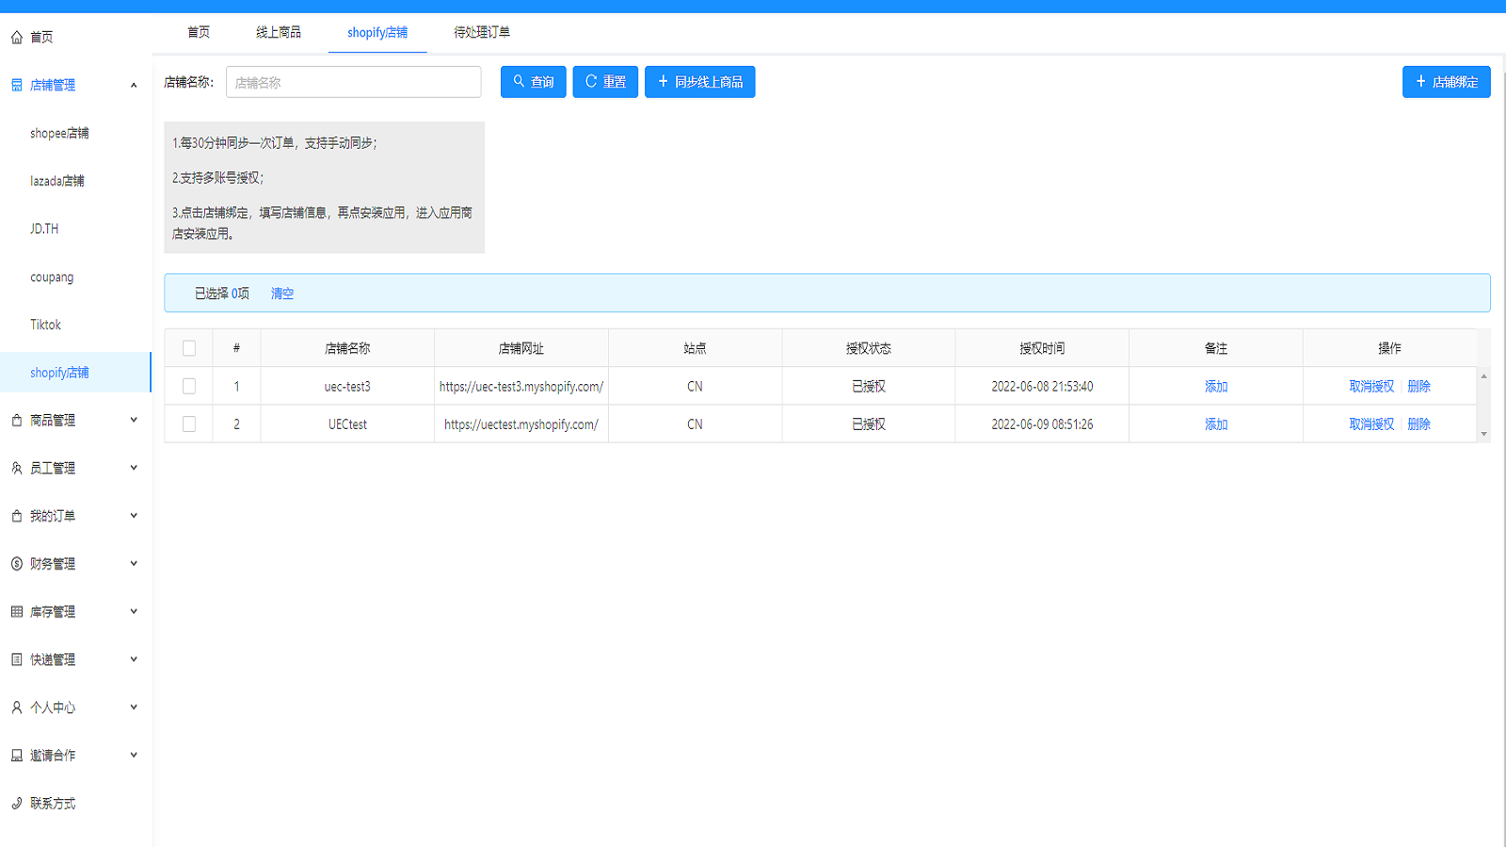
Task: Select the UECtest row checkbox
Action: (x=189, y=424)
